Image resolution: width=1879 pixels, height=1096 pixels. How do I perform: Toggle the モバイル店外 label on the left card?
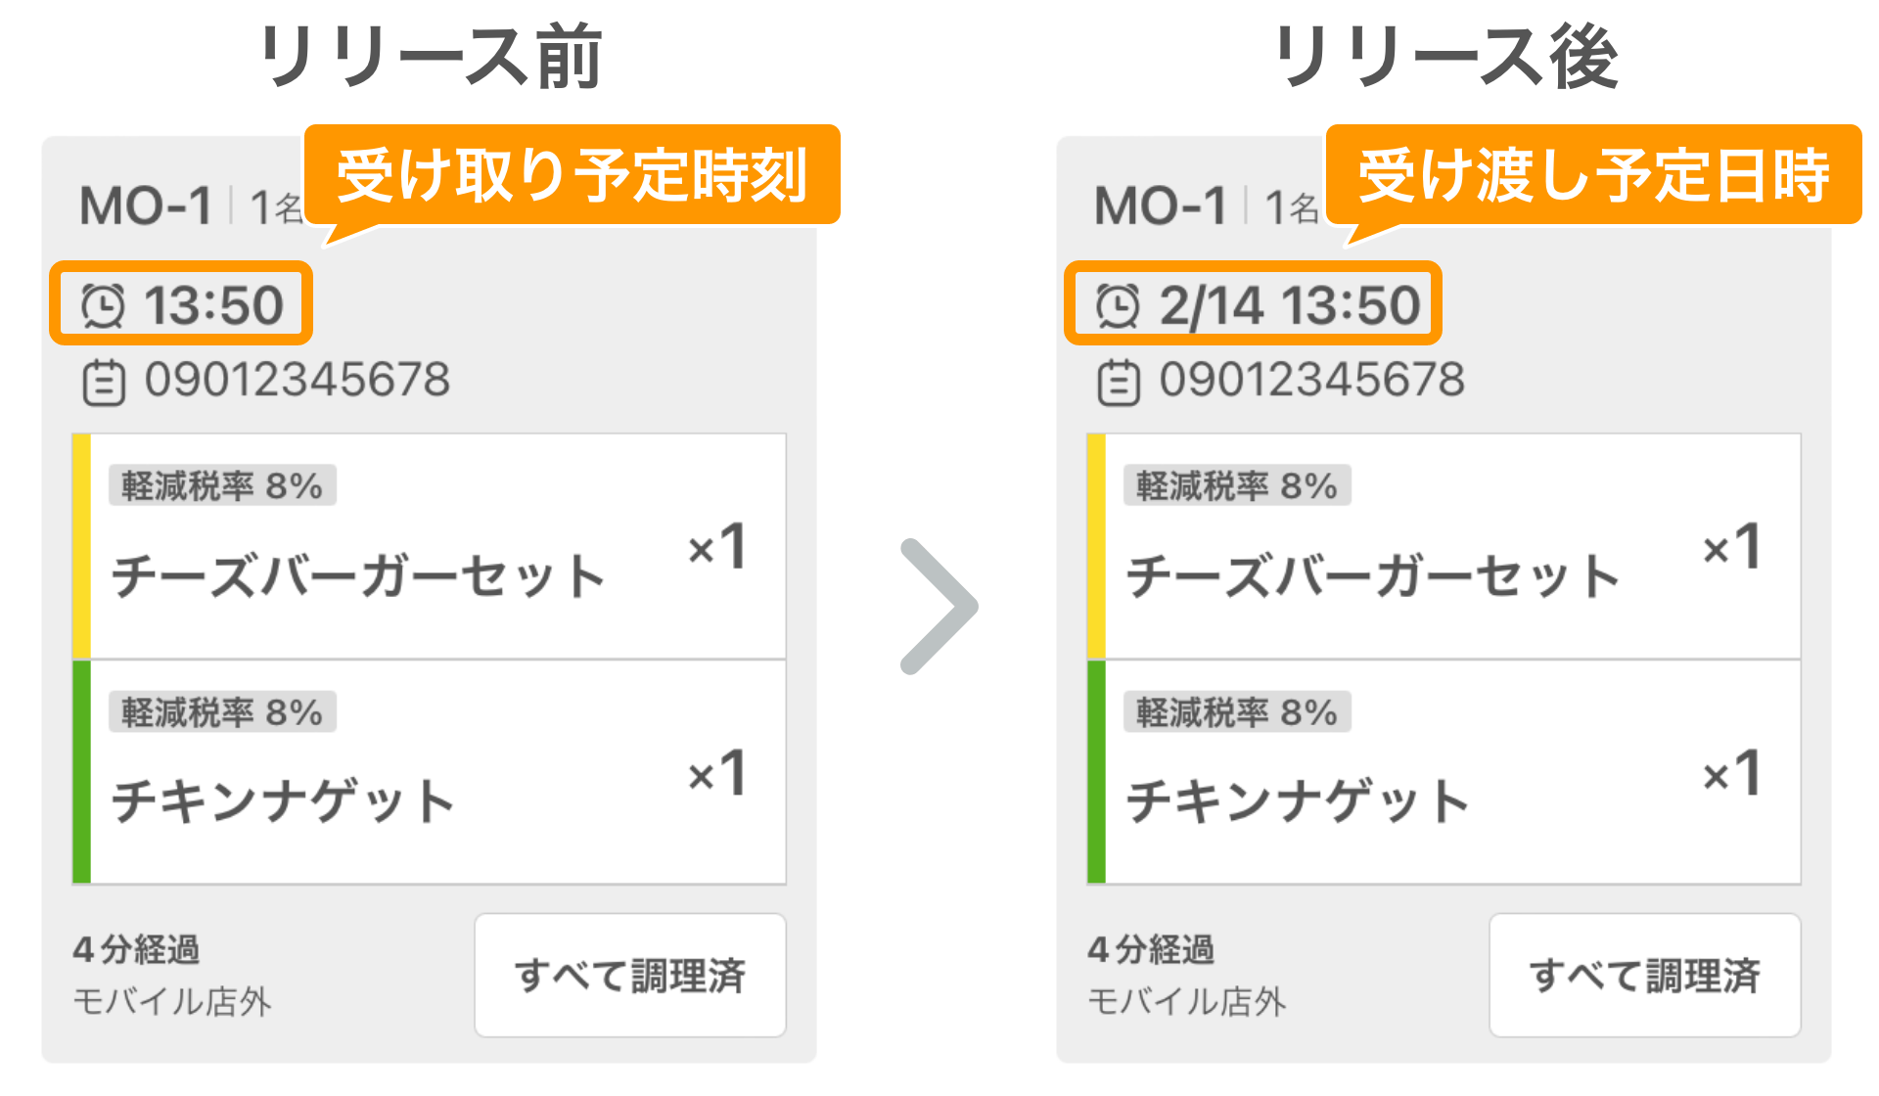[171, 1001]
